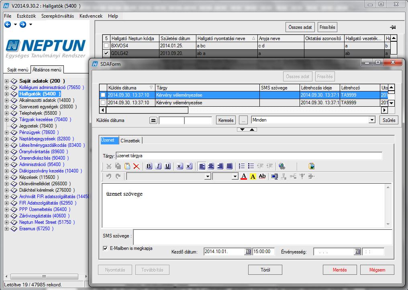The width and height of the screenshot is (408, 290).
Task: Click the Mégsem button
Action: click(x=377, y=270)
